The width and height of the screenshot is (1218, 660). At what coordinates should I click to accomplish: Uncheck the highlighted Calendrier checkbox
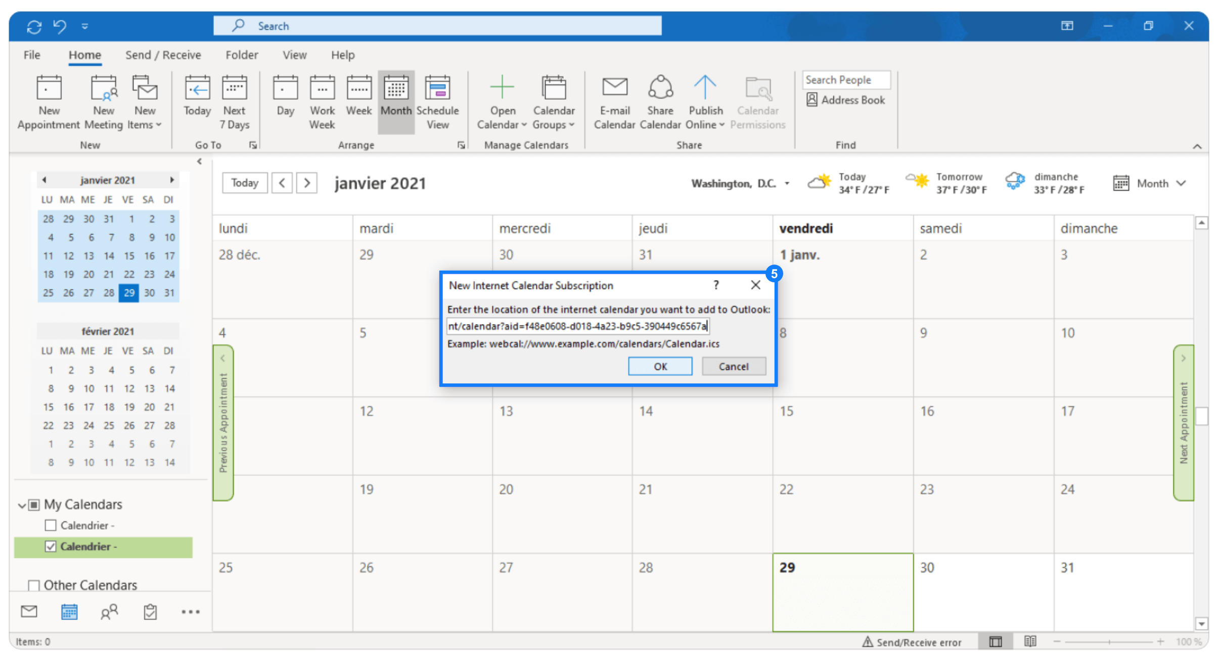[x=51, y=547]
